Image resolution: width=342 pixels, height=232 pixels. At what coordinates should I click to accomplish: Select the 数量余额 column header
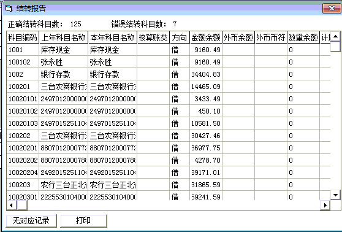coord(303,37)
